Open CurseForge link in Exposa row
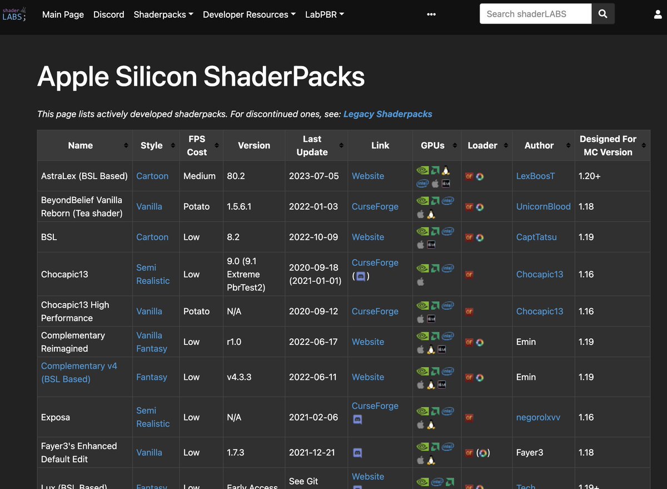Viewport: 667px width, 489px height. [x=375, y=406]
